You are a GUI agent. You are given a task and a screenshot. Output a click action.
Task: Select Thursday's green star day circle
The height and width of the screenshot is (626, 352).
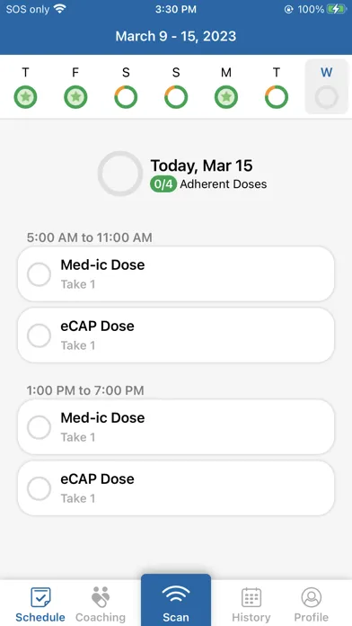pyautogui.click(x=25, y=97)
